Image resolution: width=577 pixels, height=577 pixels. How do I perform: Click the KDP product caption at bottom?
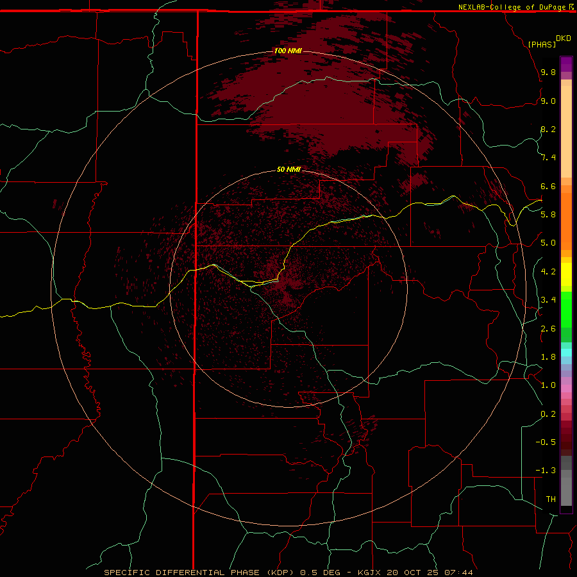pos(288,573)
